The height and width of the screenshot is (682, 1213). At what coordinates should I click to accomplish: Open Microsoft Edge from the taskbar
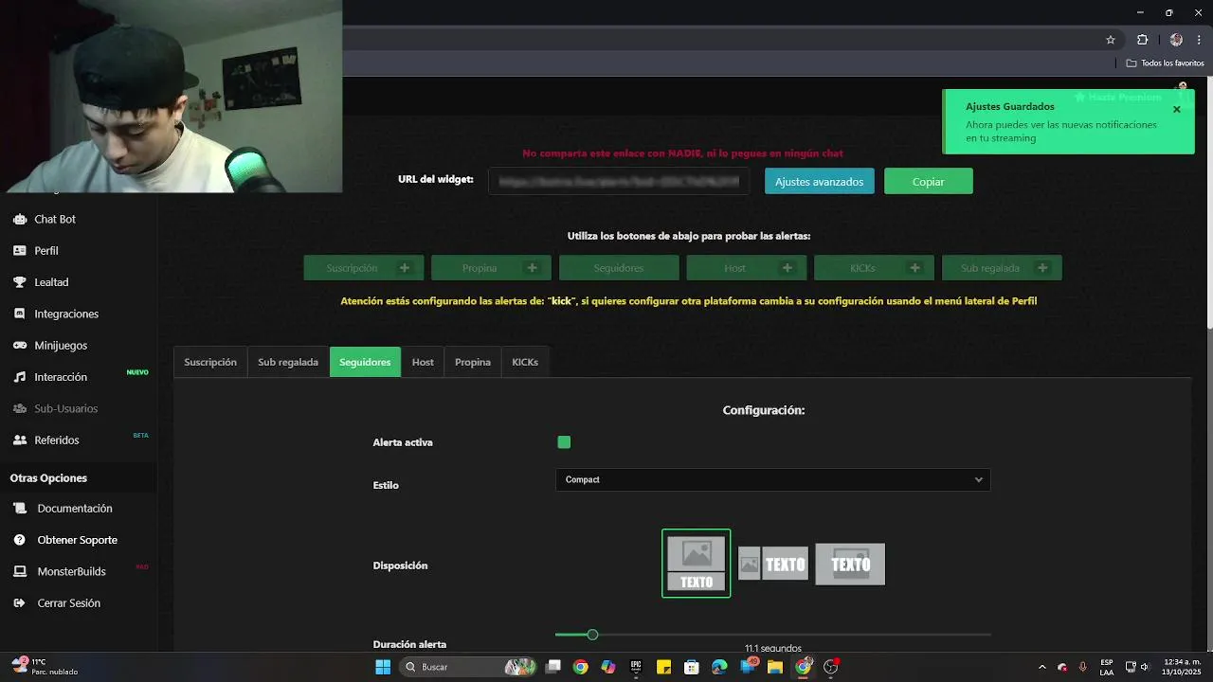click(719, 667)
